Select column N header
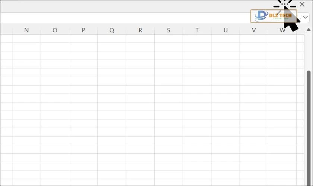313x186 pixels. pyautogui.click(x=26, y=30)
